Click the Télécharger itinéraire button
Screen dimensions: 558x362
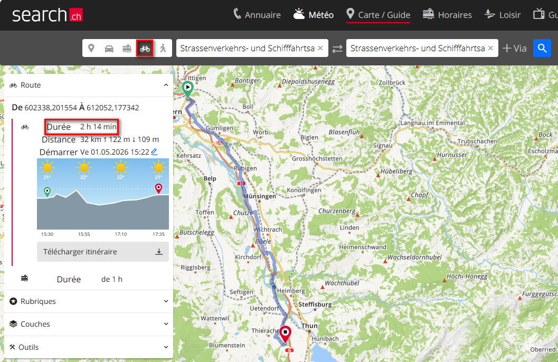coord(103,252)
